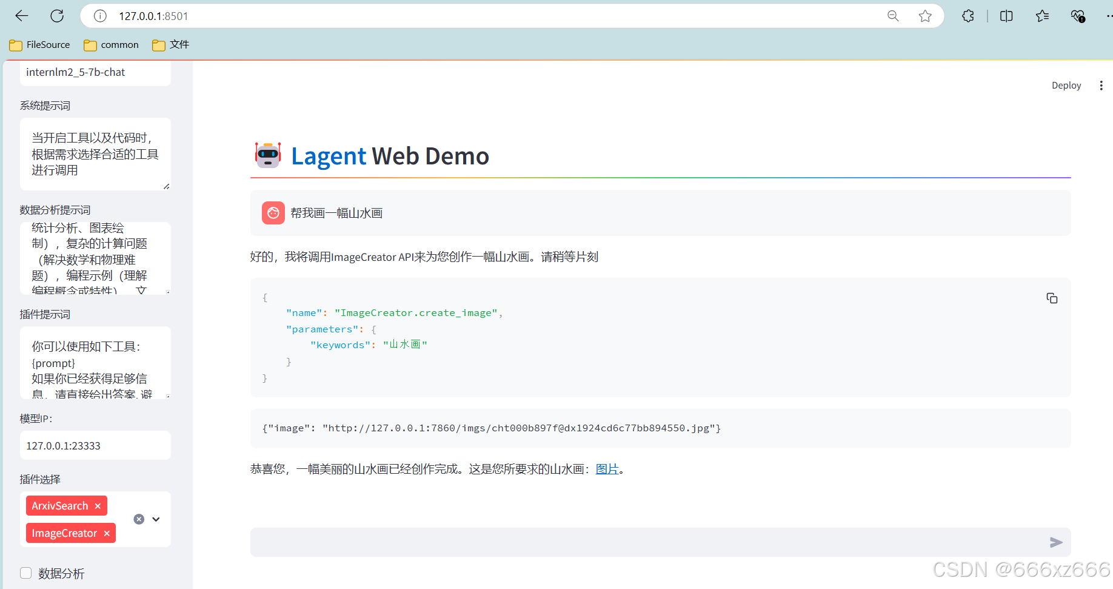1113x589 pixels.
Task: Open browser essentials heart icon
Action: click(1078, 16)
